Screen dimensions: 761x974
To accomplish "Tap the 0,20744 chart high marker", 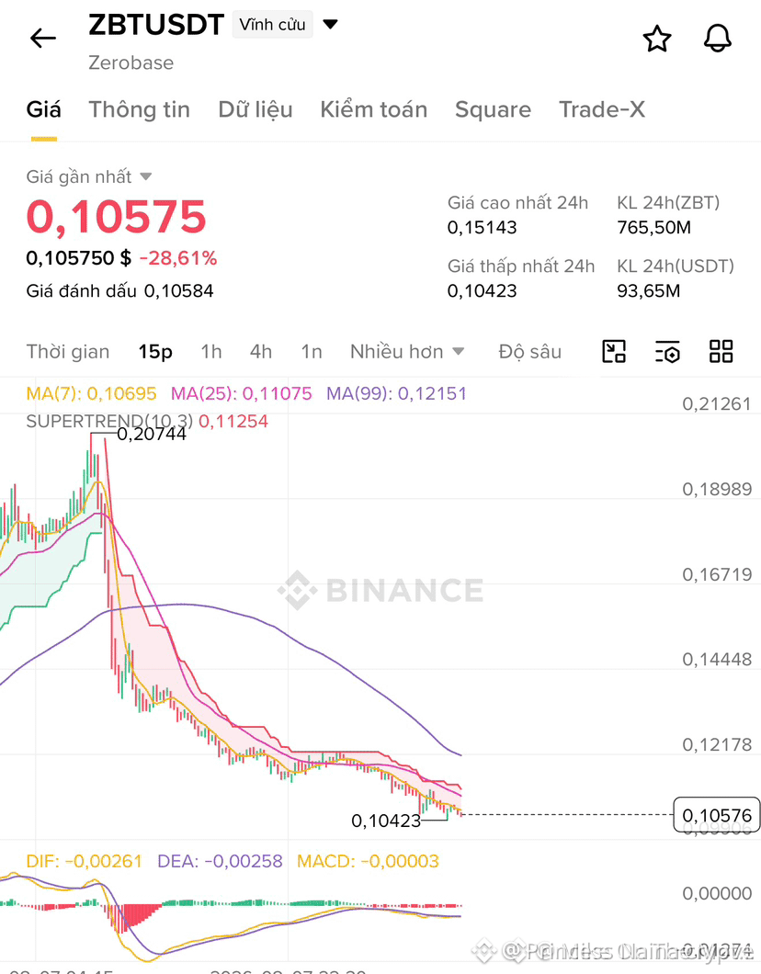I will pyautogui.click(x=152, y=435).
